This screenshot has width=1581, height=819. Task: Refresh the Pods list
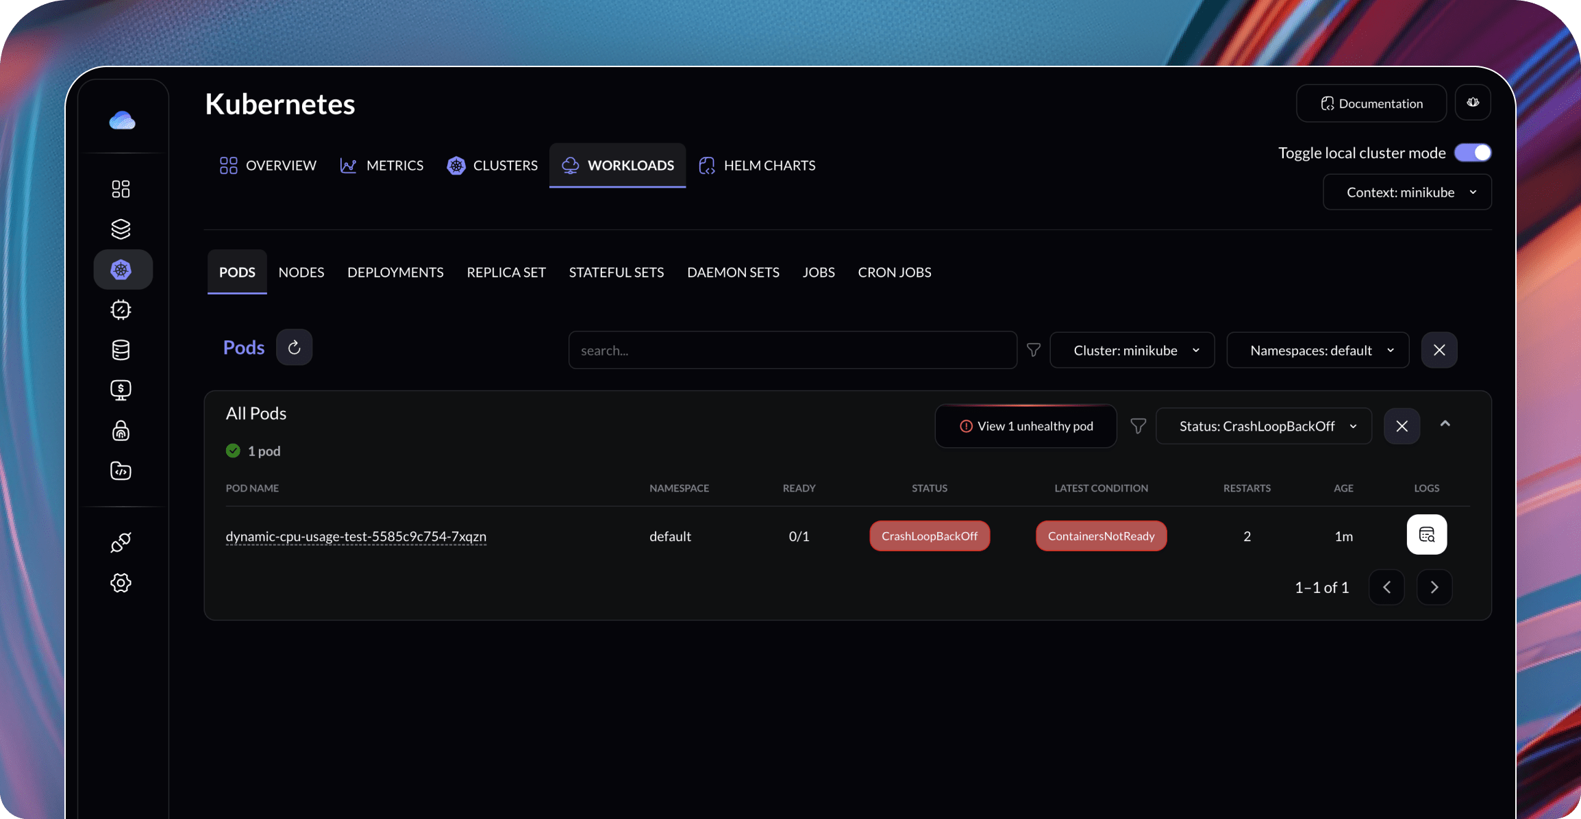coord(294,347)
